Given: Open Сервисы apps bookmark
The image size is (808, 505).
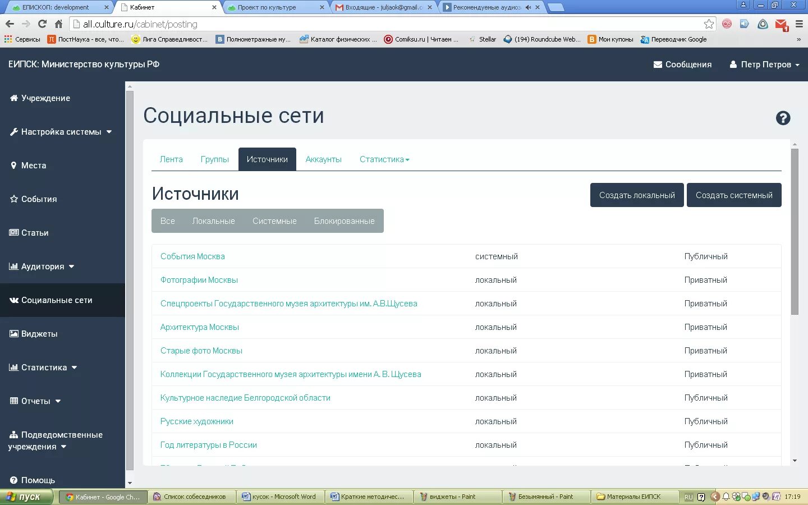Looking at the screenshot, I should [22, 39].
